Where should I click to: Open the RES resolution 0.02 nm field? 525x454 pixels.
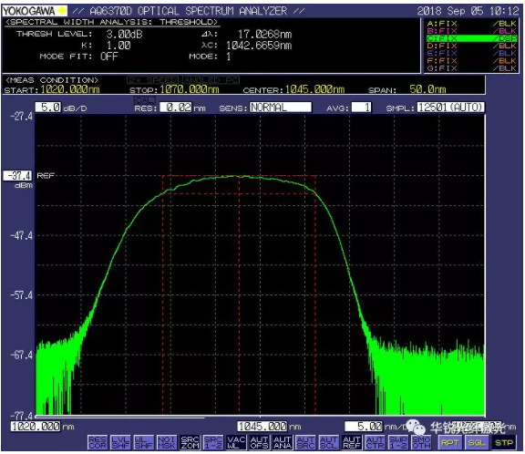(x=176, y=108)
